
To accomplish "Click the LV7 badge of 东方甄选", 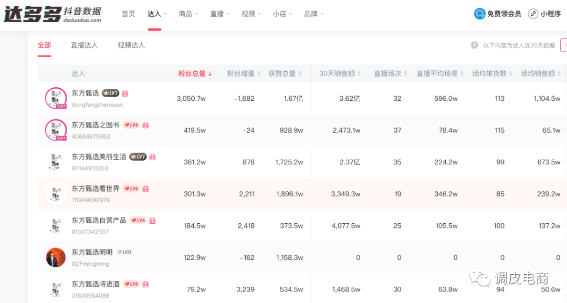I will (x=110, y=93).
